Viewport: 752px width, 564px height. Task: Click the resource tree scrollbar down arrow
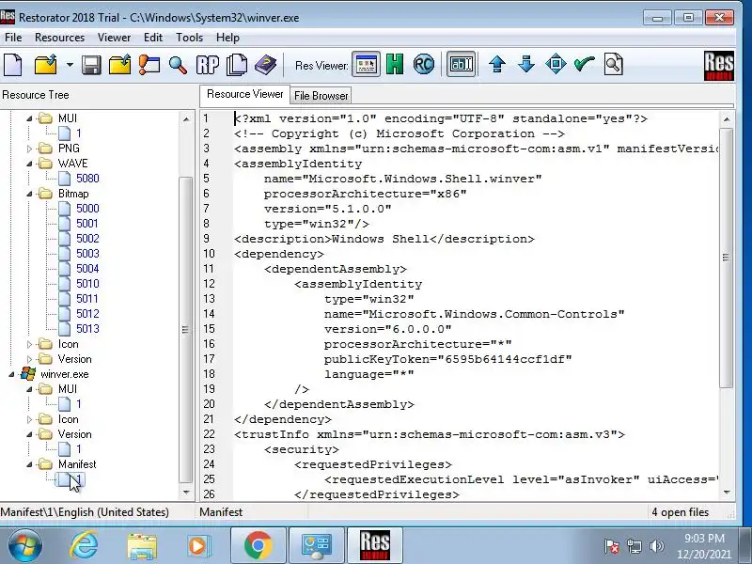click(186, 493)
